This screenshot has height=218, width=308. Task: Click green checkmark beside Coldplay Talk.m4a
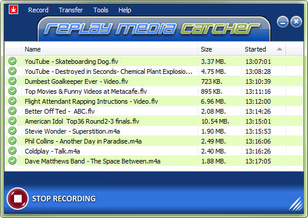click(12, 151)
